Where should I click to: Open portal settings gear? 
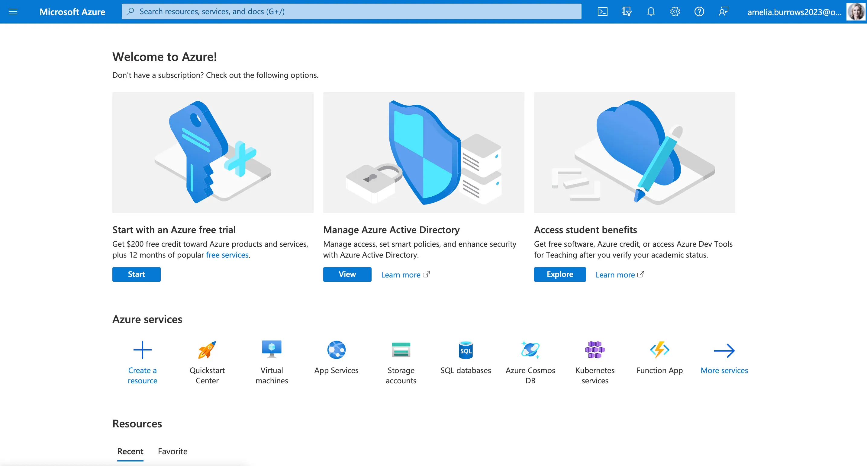tap(675, 12)
